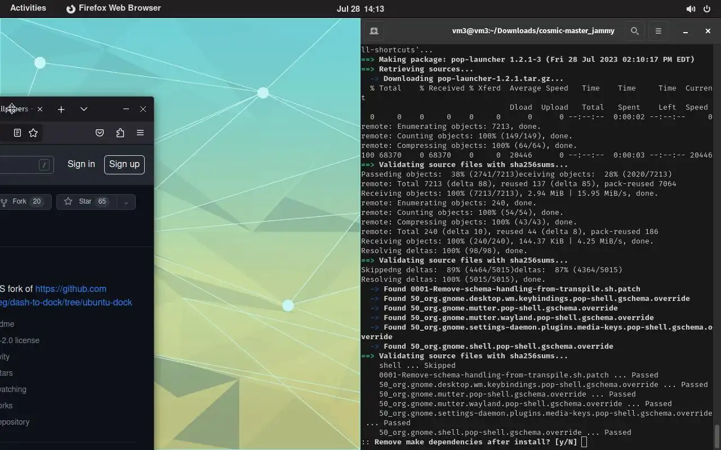Image resolution: width=721 pixels, height=450 pixels.
Task: Open the https://github.com link in the repository description
Action: 71,289
